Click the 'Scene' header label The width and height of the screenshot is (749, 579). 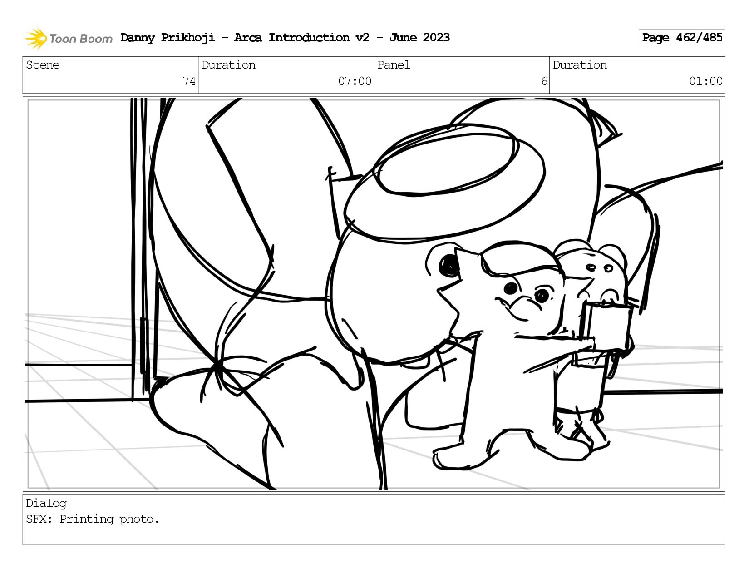click(43, 65)
